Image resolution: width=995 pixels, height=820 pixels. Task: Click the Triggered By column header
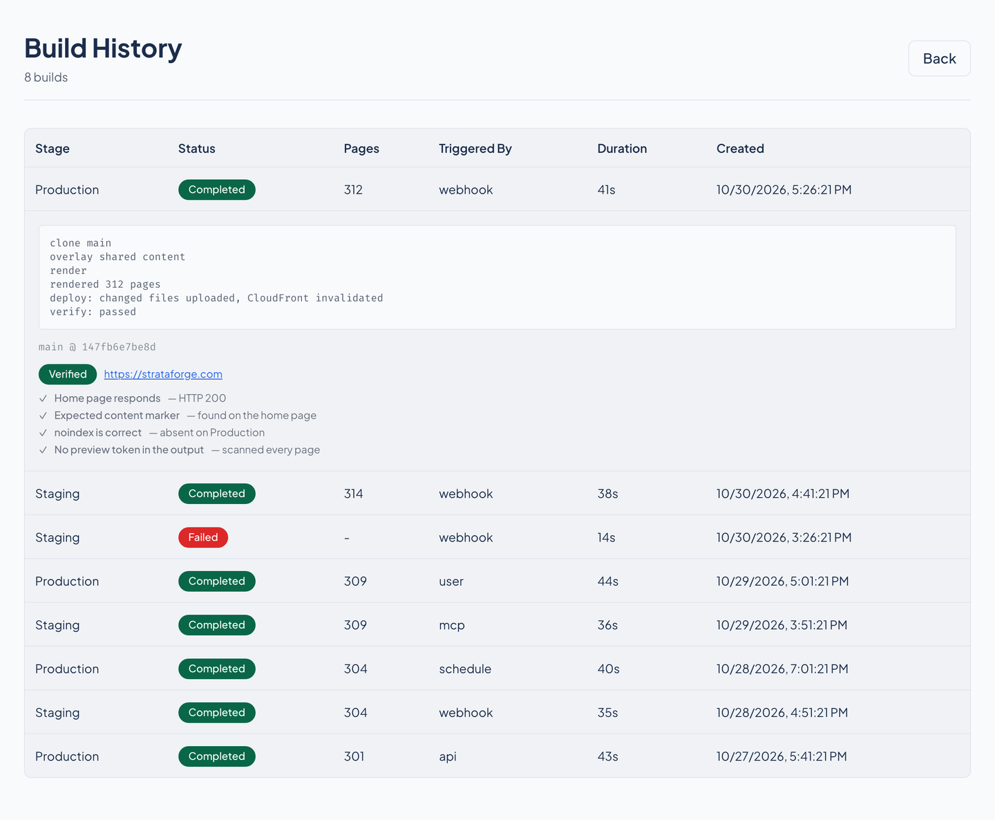tap(475, 149)
